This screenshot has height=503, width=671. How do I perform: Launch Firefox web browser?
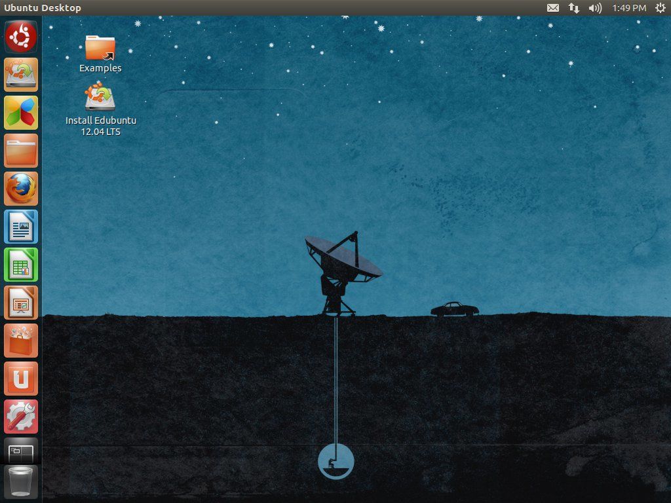click(21, 189)
